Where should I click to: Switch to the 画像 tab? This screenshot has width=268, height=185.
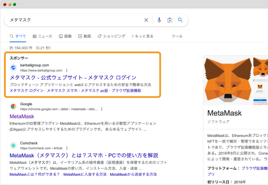point(65,36)
